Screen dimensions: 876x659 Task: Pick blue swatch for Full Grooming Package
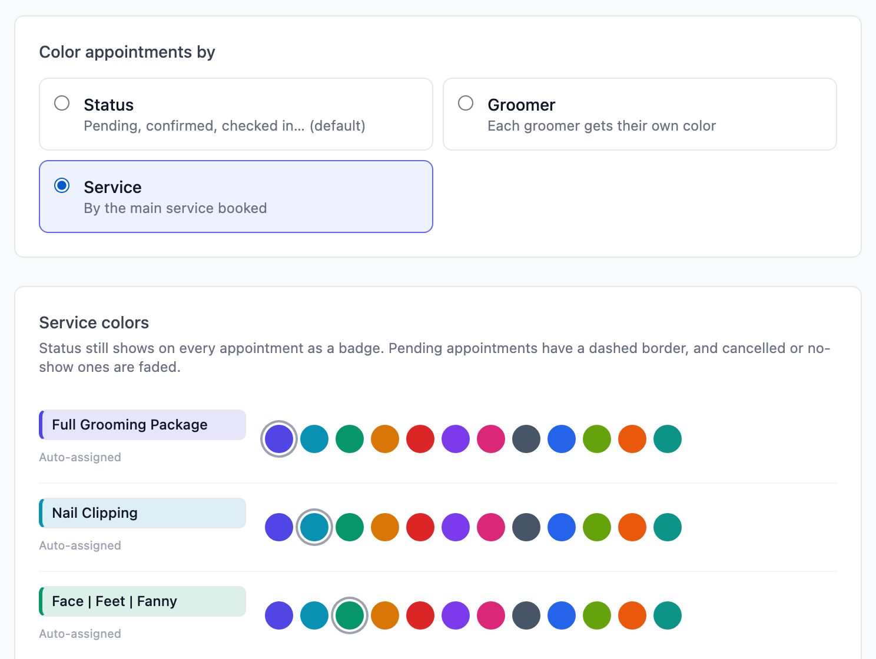[x=562, y=439]
